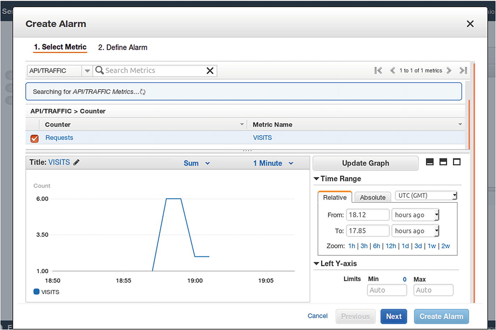Go to the last page of metrics

[x=463, y=71]
